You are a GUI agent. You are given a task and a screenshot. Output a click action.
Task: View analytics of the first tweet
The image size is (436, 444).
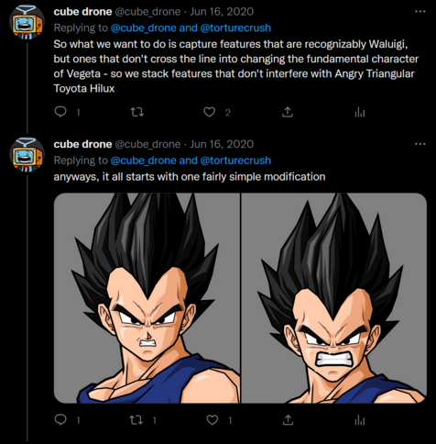pos(360,113)
